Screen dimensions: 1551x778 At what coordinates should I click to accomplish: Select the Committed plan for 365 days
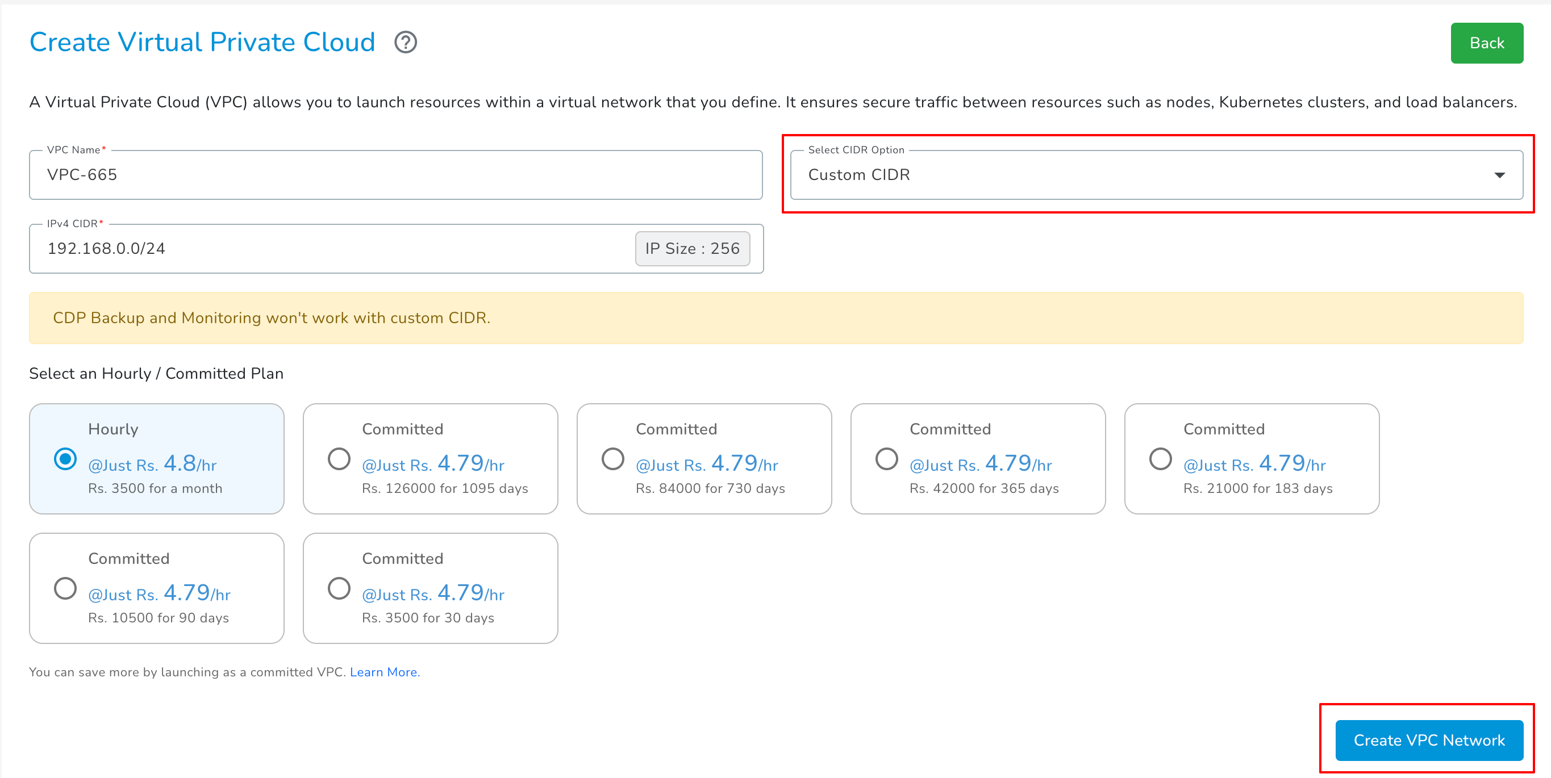click(x=886, y=458)
